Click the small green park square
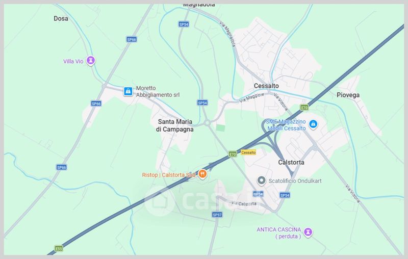408x259 pixels. [221, 128]
